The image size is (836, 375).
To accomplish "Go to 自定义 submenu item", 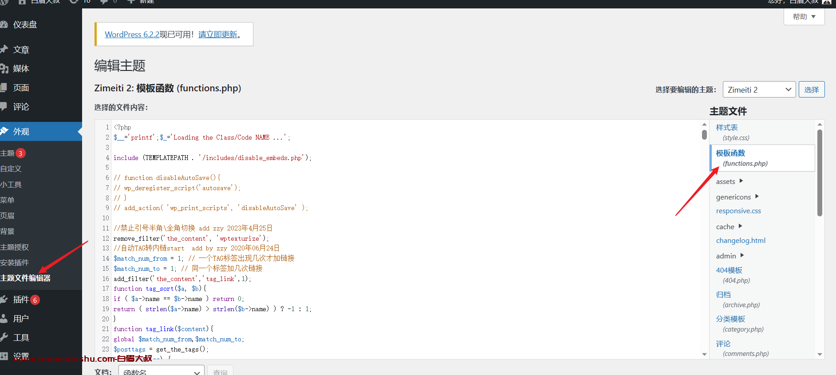I will pyautogui.click(x=11, y=169).
